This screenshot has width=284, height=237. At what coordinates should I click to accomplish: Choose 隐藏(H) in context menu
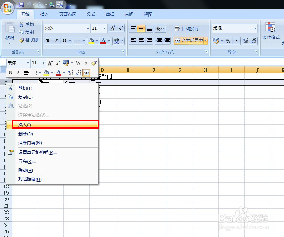click(52, 171)
